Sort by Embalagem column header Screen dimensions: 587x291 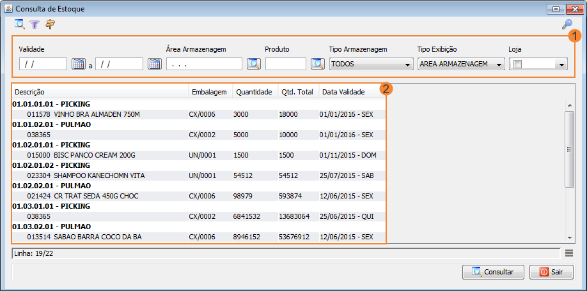coord(210,92)
